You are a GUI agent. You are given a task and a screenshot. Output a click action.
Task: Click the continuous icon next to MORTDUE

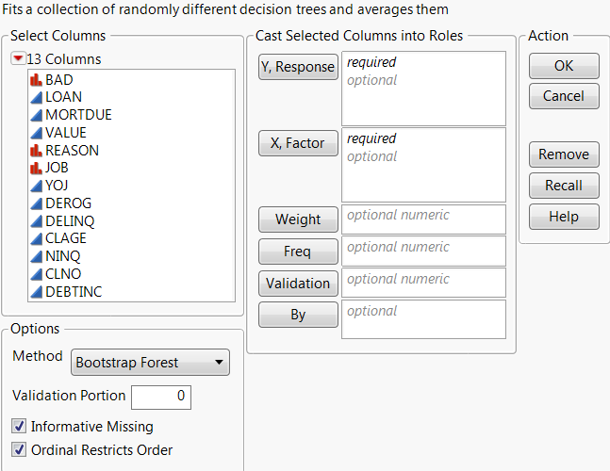36,115
